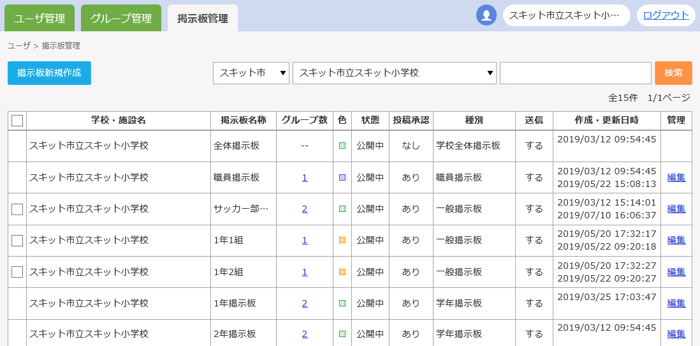Click blue color square for 職員掲示板 row
Viewport: 700px width, 346px height.
coord(342,177)
